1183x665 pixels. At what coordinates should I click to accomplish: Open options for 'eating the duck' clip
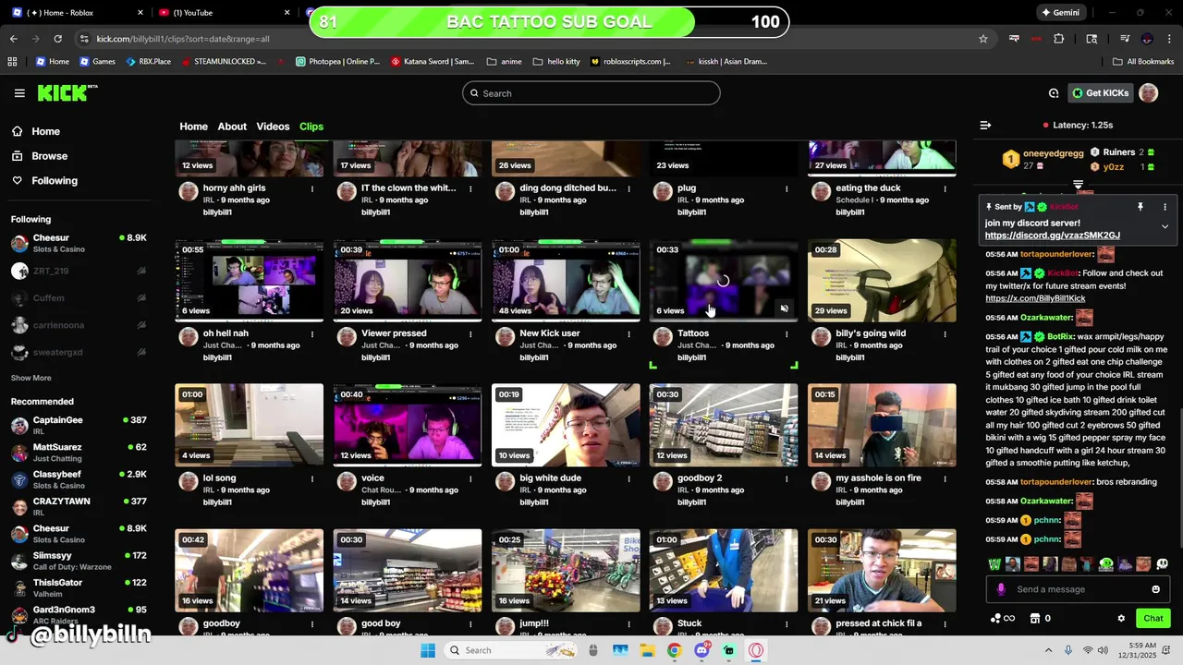coord(945,188)
